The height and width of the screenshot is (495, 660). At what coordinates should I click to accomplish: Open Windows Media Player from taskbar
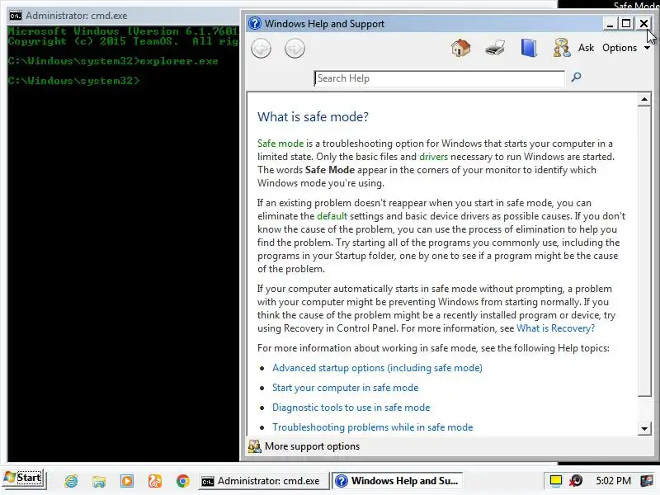[127, 481]
